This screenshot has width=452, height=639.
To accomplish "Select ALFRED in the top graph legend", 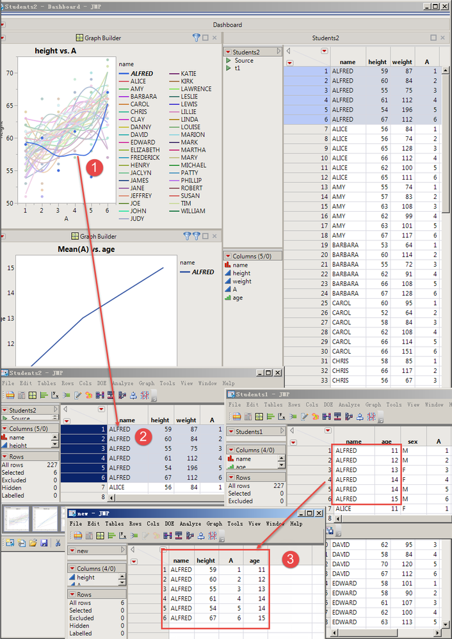I will [x=141, y=74].
